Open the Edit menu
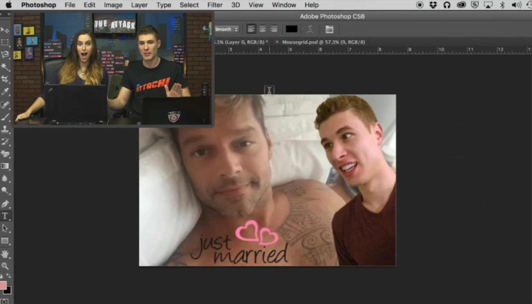 89,5
